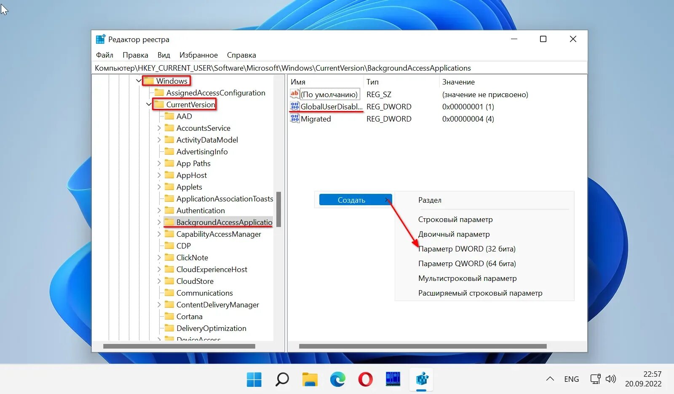This screenshot has width=674, height=394.
Task: Click the key tree vertical scrollbar thumb
Action: coord(278,209)
